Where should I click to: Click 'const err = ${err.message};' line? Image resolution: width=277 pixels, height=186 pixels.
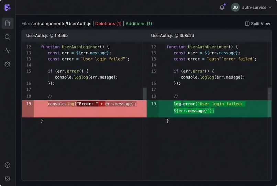(x=79, y=53)
